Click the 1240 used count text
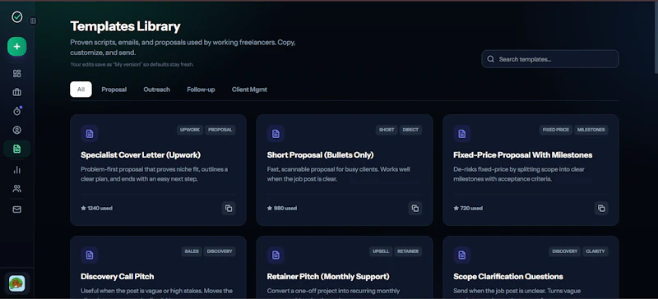 [100, 208]
